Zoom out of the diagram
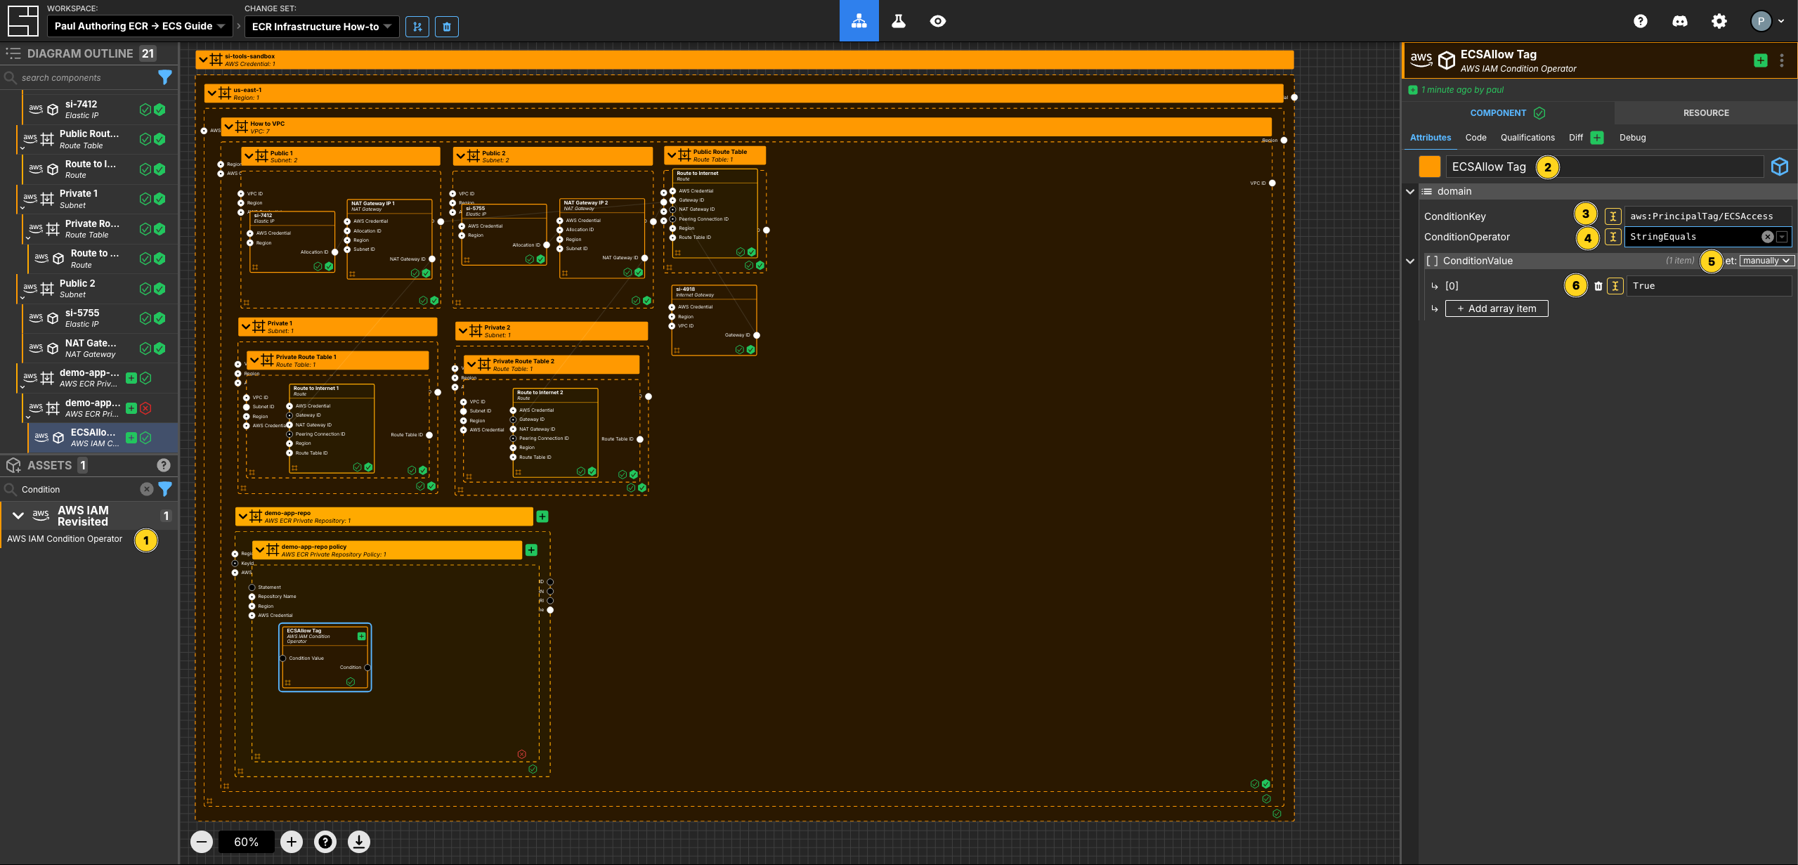Screen dimensions: 1798x865 tap(202, 842)
